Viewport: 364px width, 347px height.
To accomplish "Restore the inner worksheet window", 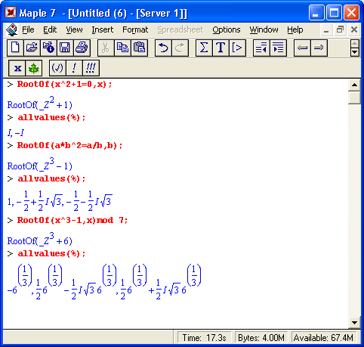I will pyautogui.click(x=340, y=30).
